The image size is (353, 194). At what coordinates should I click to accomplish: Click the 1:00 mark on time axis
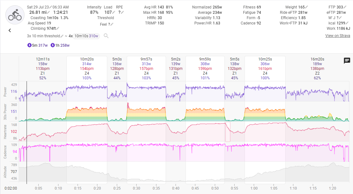[x=254, y=188]
